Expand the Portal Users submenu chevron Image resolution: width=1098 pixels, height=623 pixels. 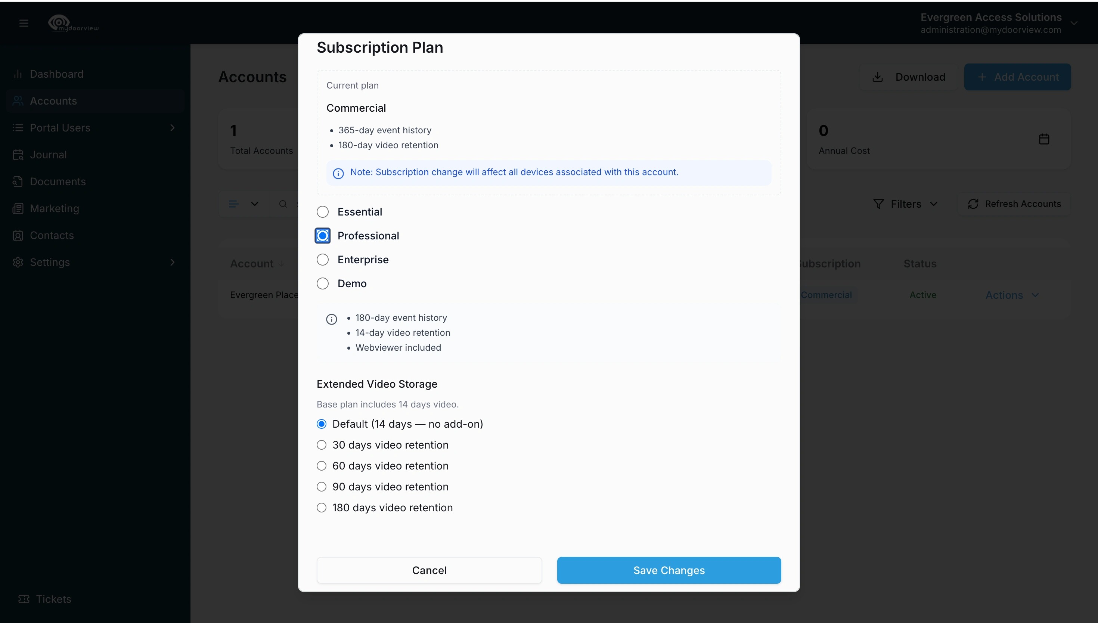tap(173, 127)
